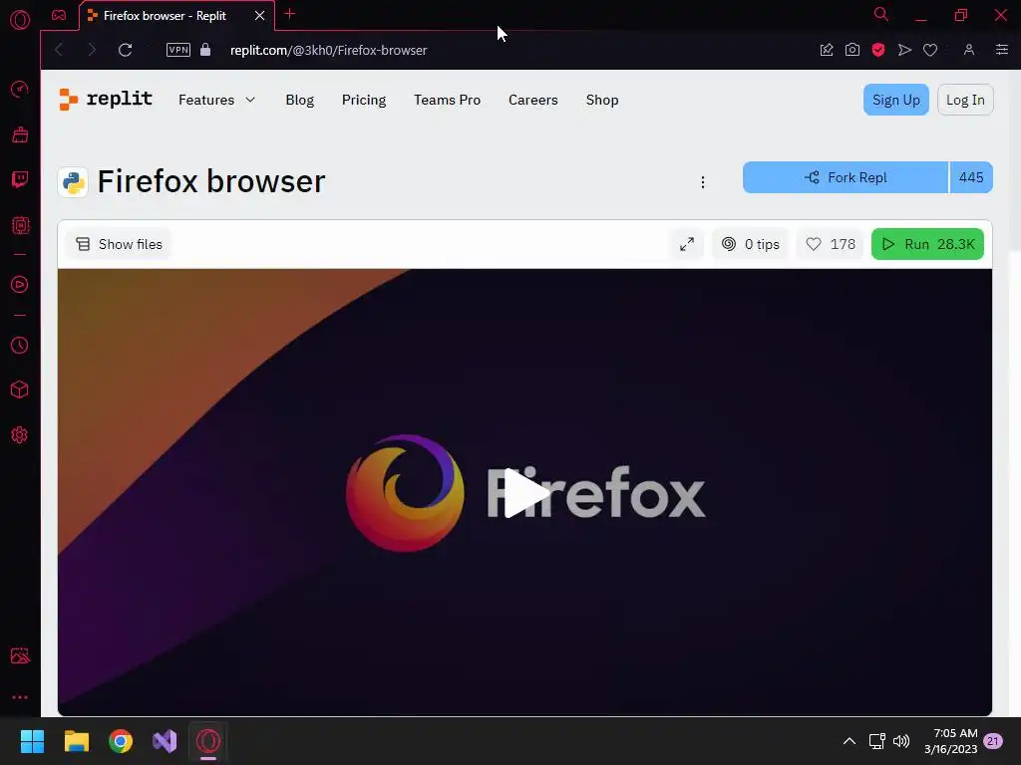Open the repl three-dot options menu
Image resolution: width=1021 pixels, height=765 pixels.
click(703, 182)
